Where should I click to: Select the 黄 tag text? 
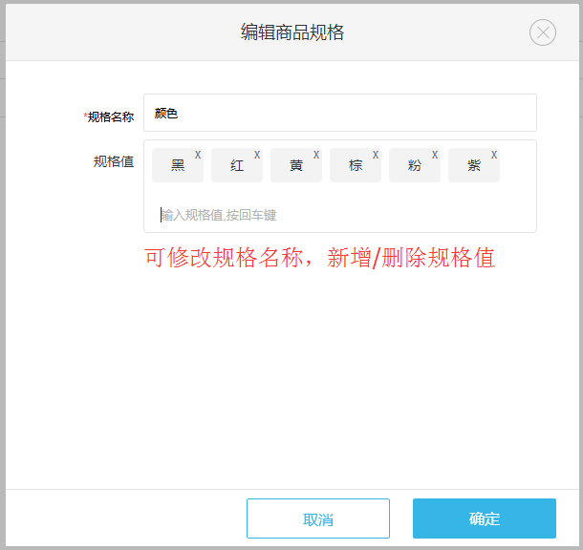click(x=296, y=165)
